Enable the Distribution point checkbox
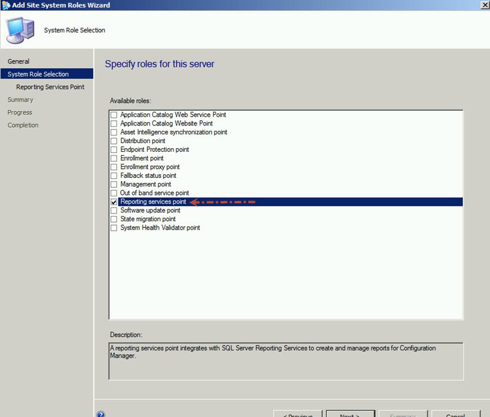Viewport: 490px width, 417px height. click(x=114, y=141)
